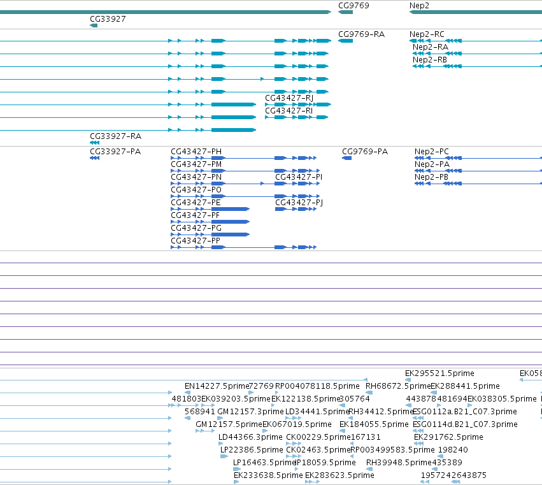This screenshot has width=542, height=485.
Task: Click the RP003499583.5prime EST label
Action: 393,450
